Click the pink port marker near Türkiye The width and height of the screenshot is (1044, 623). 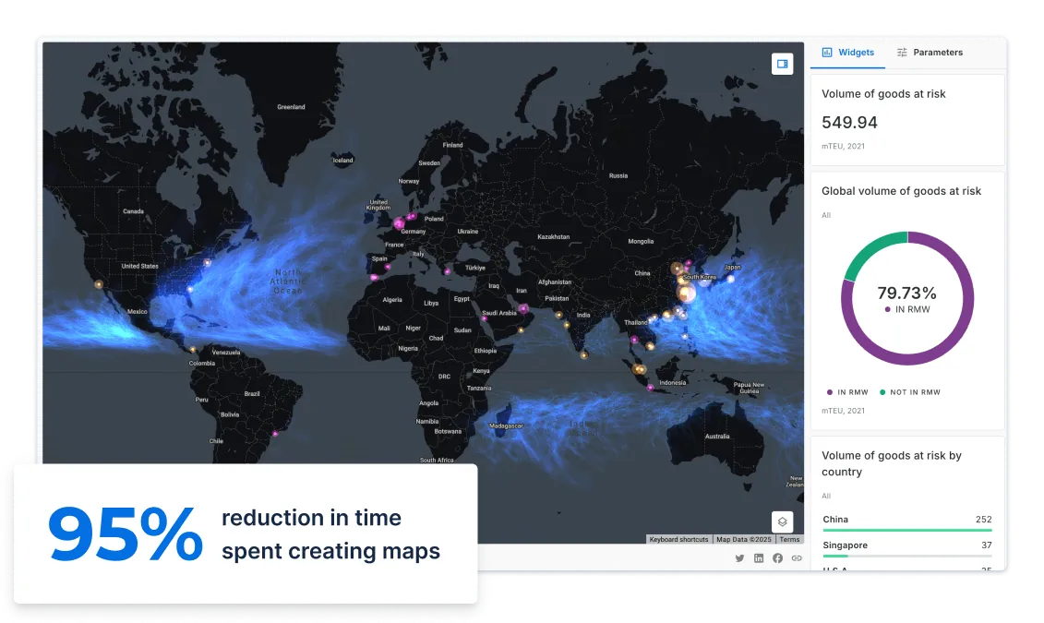click(x=448, y=271)
